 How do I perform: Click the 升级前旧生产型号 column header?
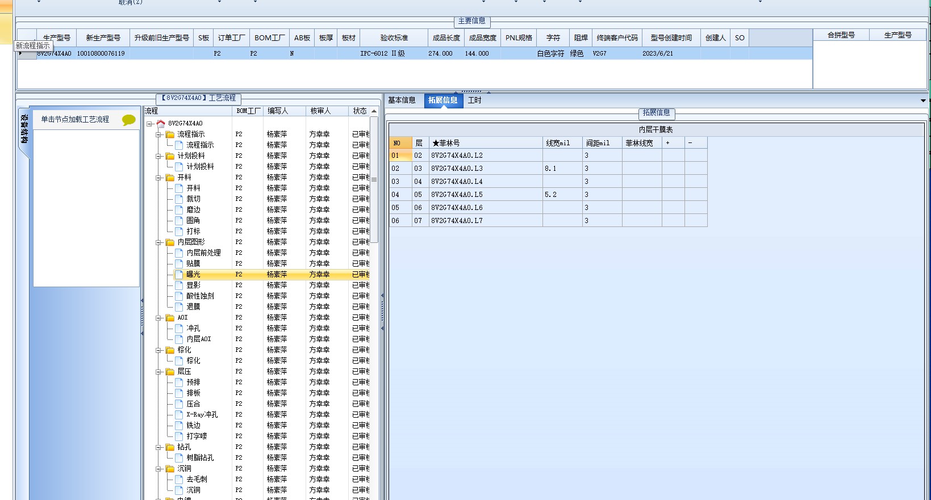pyautogui.click(x=162, y=37)
